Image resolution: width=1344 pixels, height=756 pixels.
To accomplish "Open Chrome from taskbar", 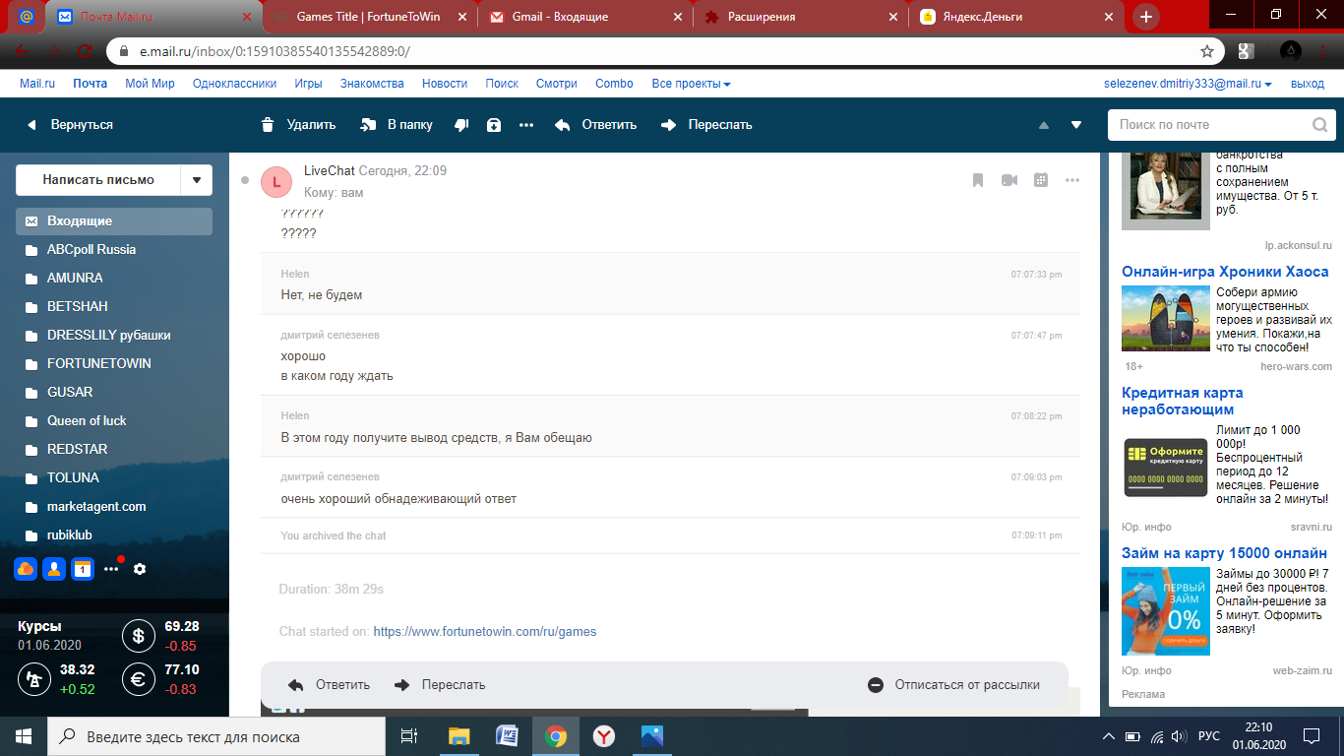I will pos(556,736).
